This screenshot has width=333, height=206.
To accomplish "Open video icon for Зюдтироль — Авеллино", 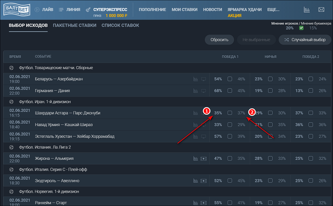I will [204, 181].
